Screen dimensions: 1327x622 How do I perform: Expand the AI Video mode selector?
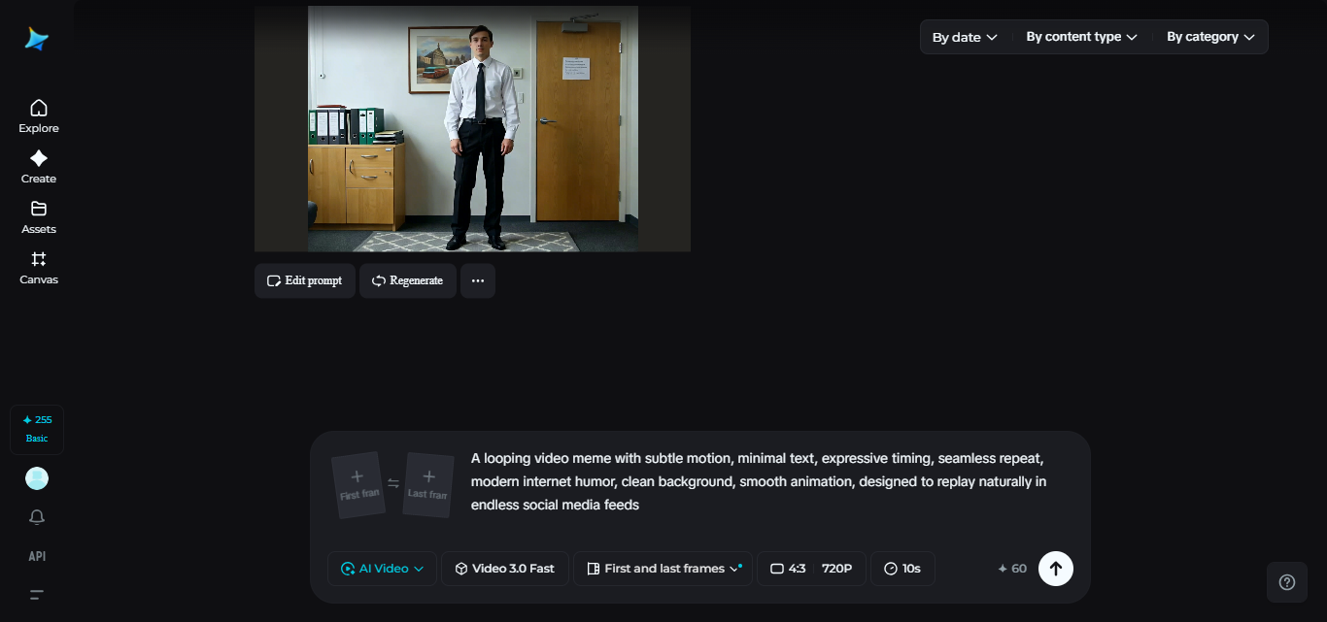pos(381,569)
